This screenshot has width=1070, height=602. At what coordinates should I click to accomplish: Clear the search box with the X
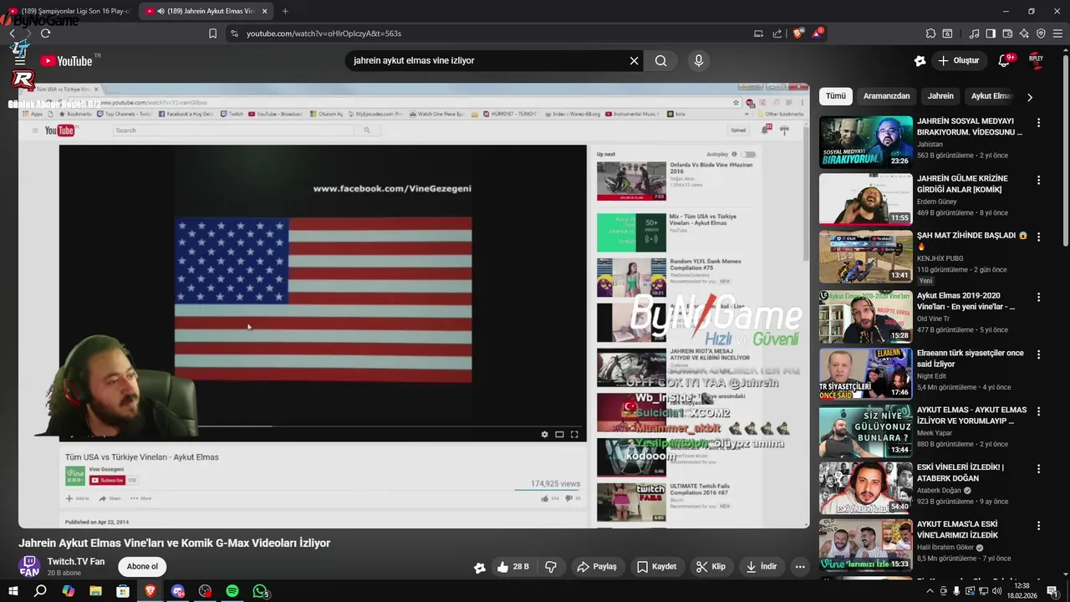(634, 60)
